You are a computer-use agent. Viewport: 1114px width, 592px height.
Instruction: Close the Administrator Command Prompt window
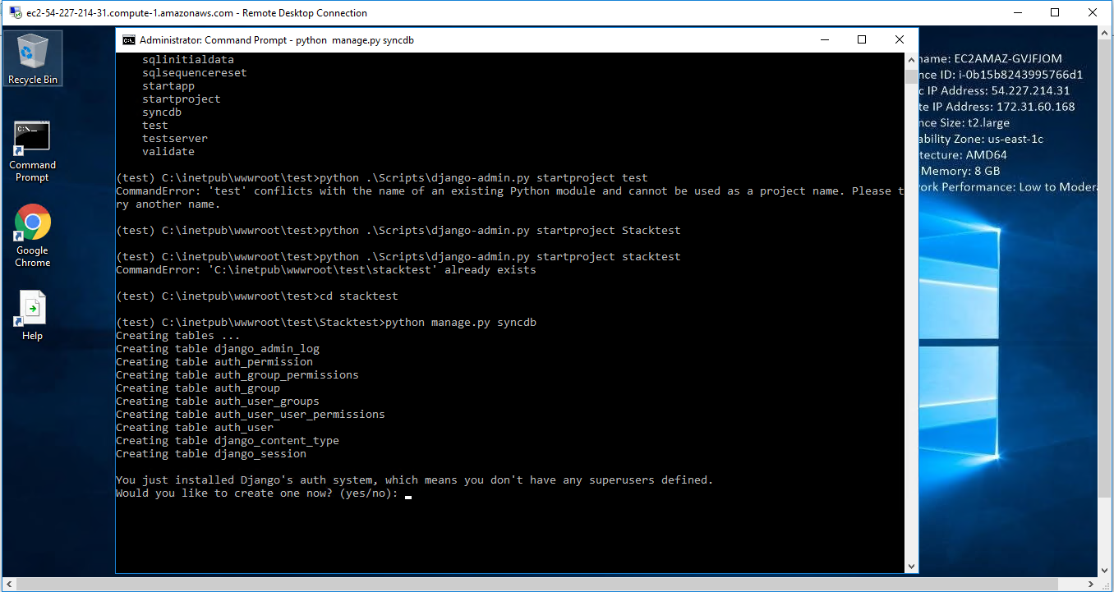point(900,39)
